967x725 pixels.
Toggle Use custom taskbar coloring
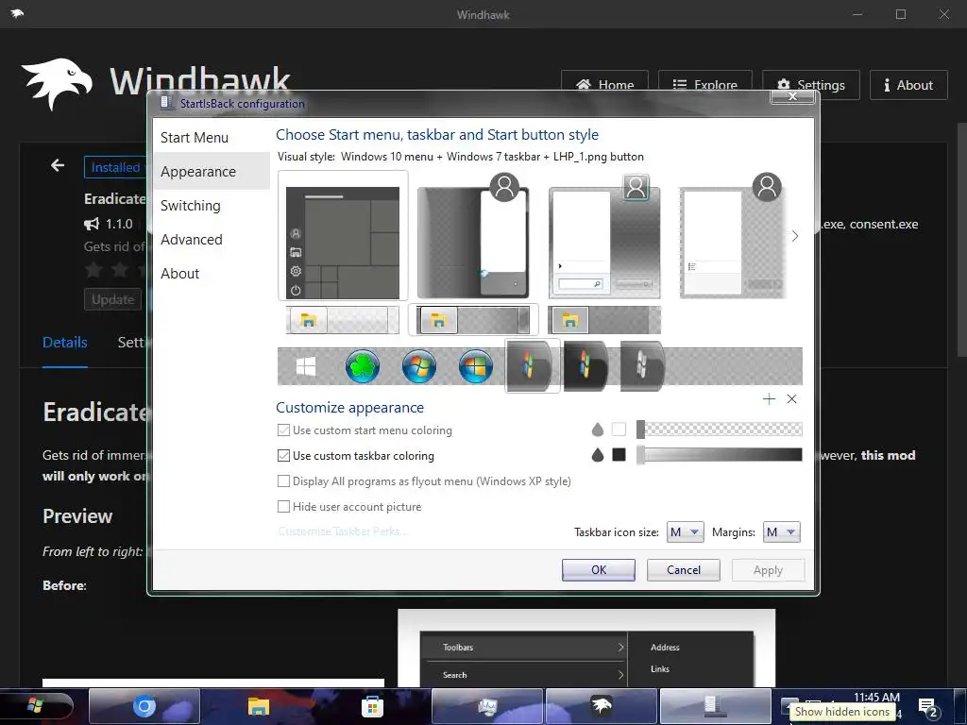(x=356, y=456)
